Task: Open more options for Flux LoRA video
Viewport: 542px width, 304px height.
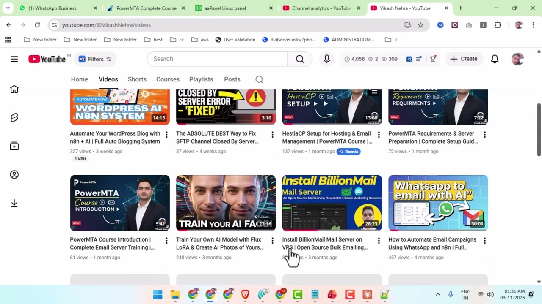Action: tap(272, 241)
